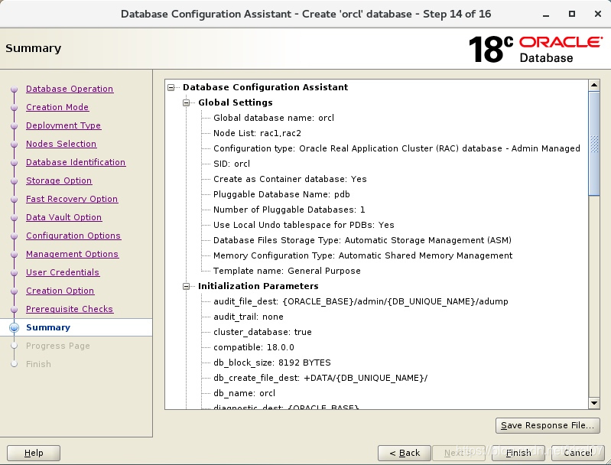
Task: Select 'cluster_database: true' row
Action: click(262, 332)
